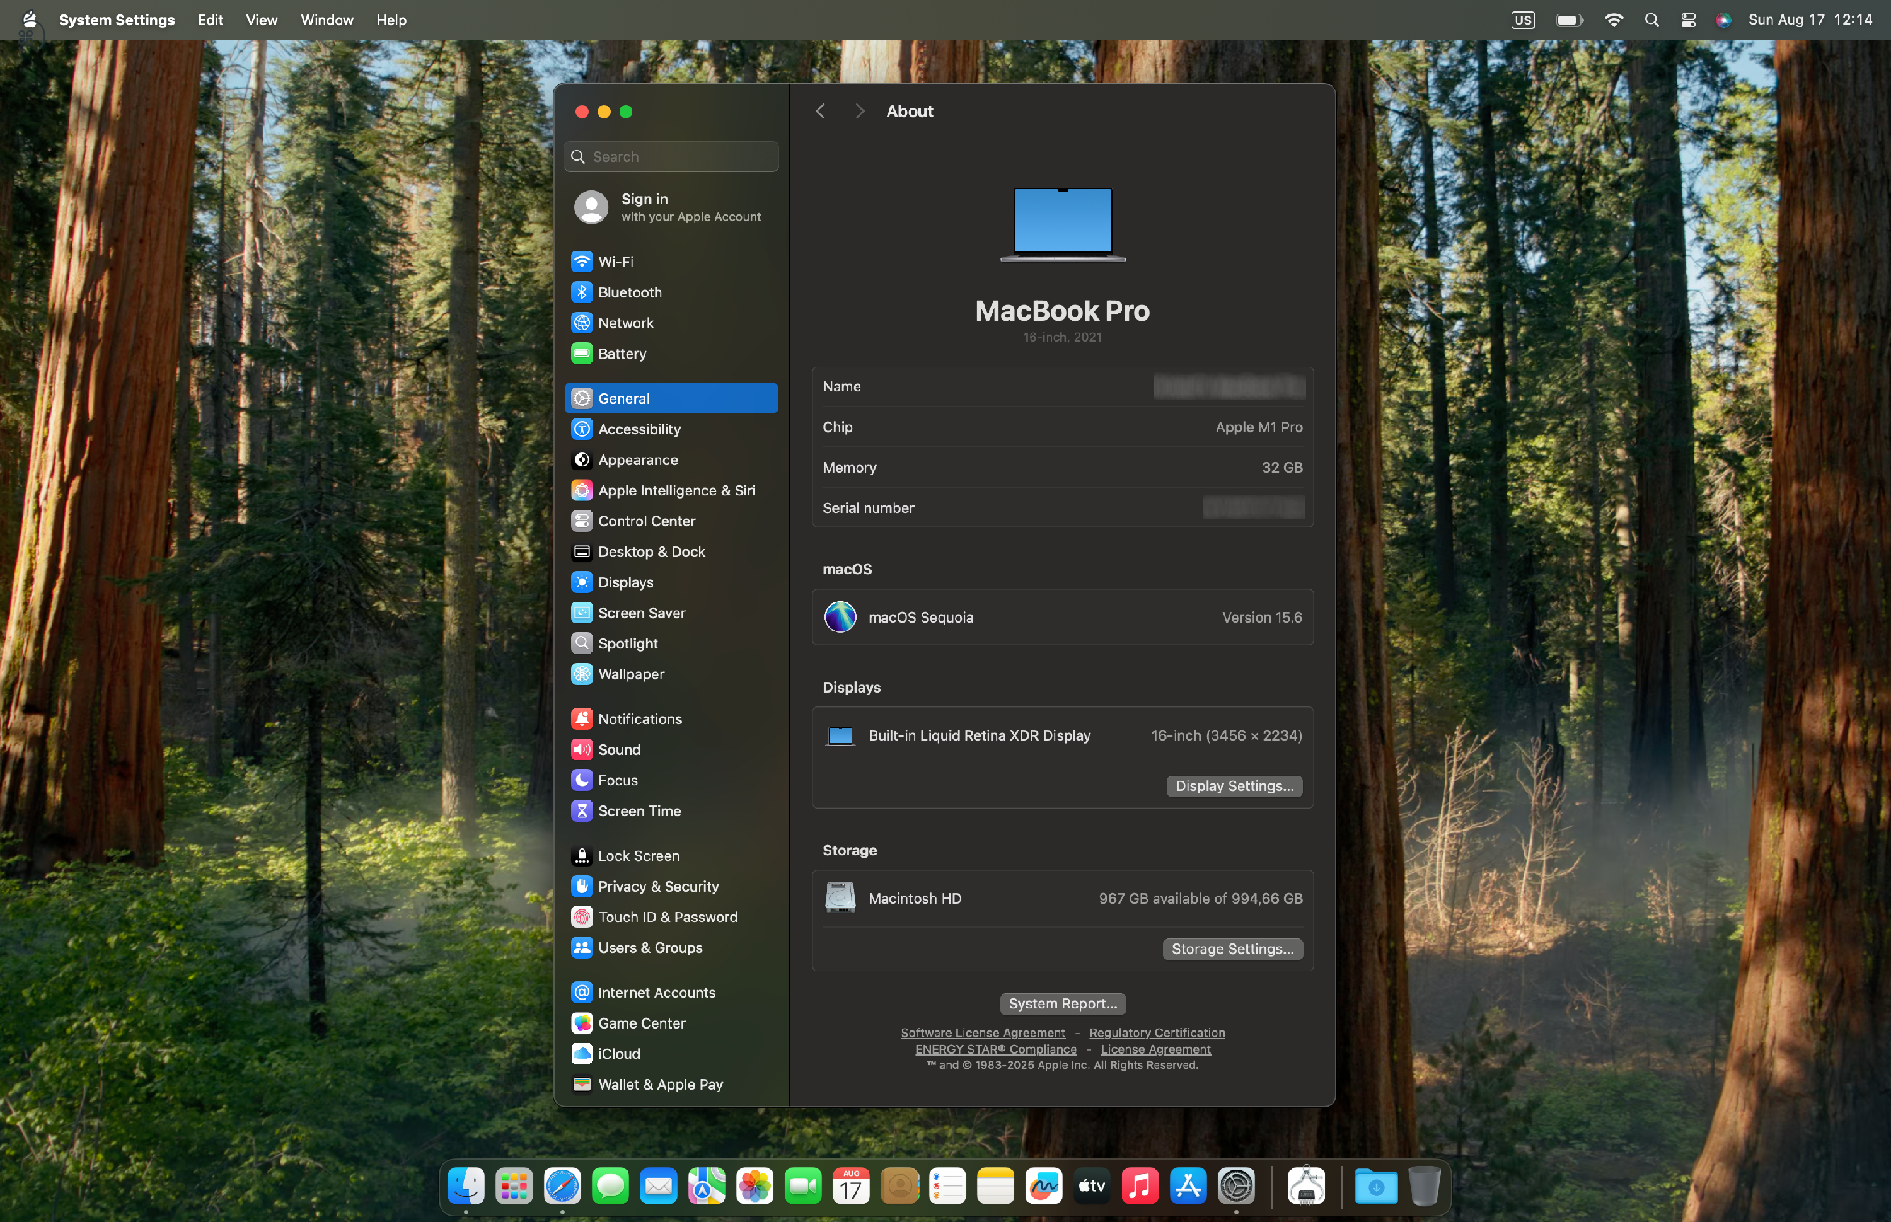1891x1222 pixels.
Task: Select Focus in the sidebar
Action: point(671,780)
